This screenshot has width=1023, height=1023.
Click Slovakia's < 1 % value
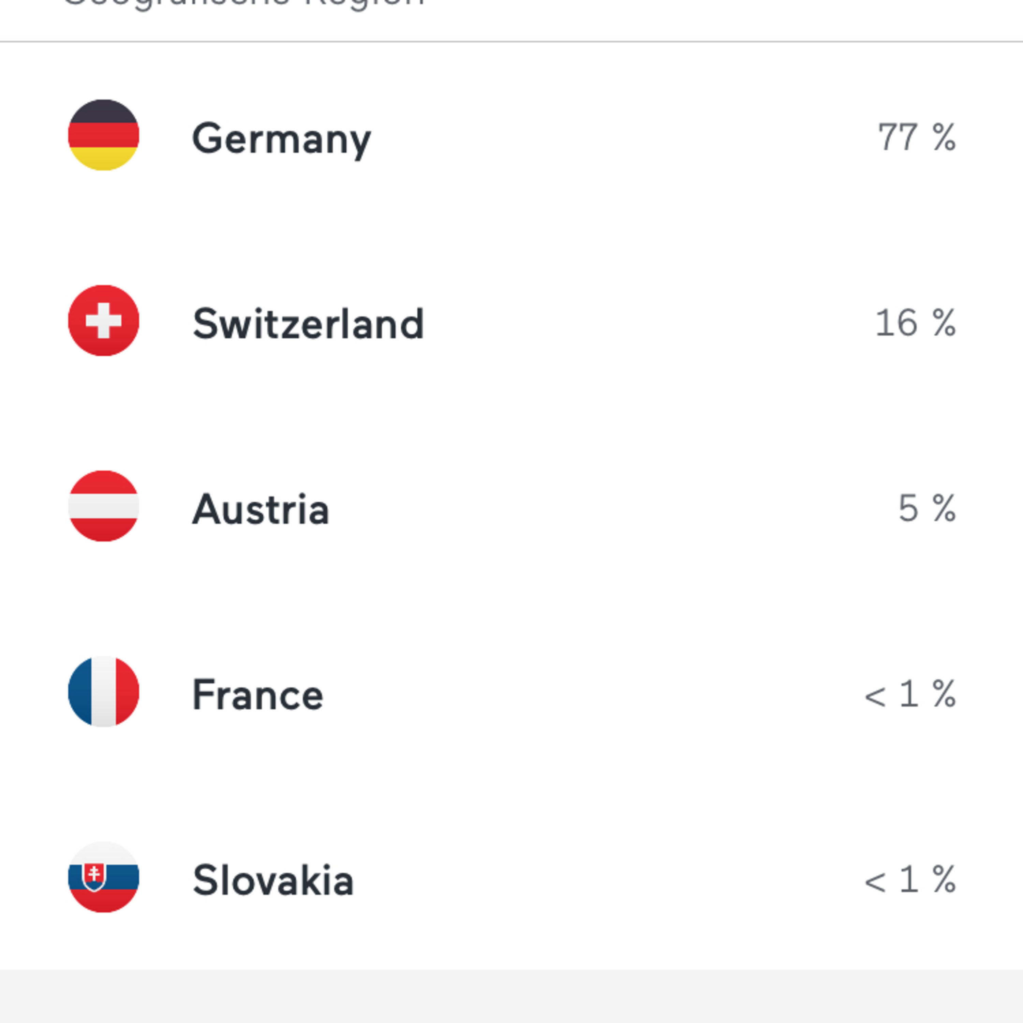pos(910,879)
